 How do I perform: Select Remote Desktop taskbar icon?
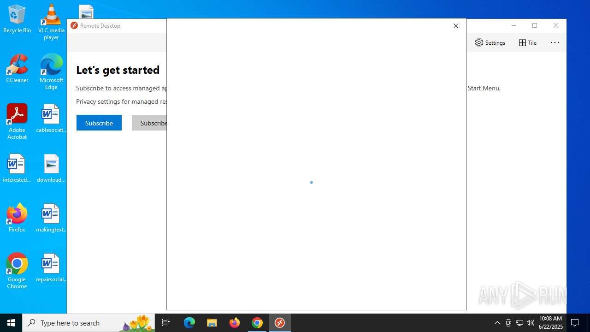[x=280, y=323]
